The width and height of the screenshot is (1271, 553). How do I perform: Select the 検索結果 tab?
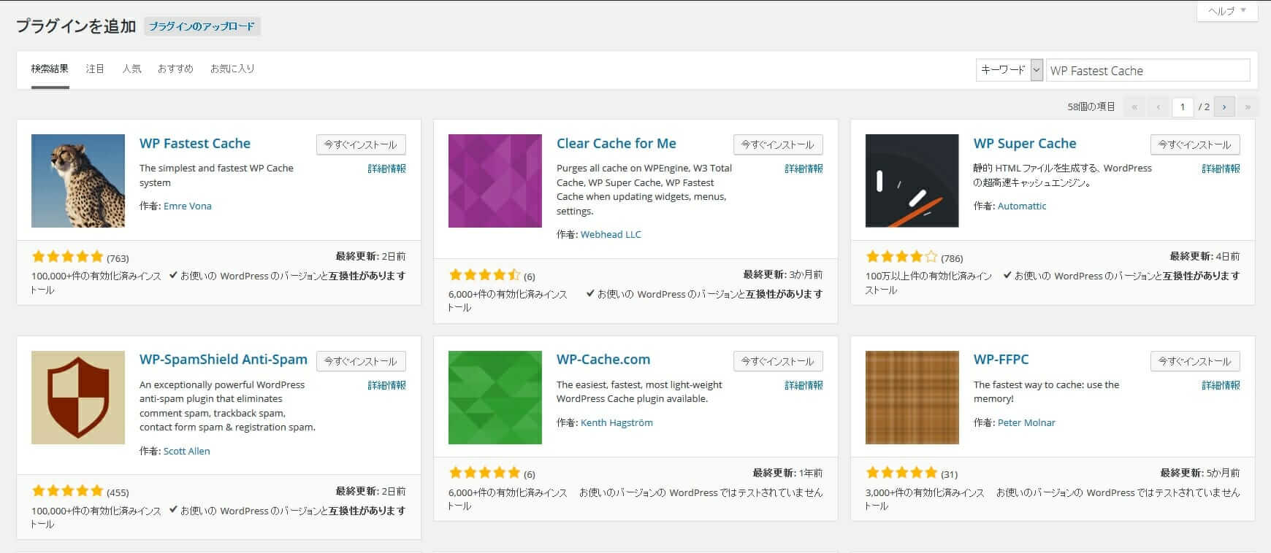tap(50, 69)
